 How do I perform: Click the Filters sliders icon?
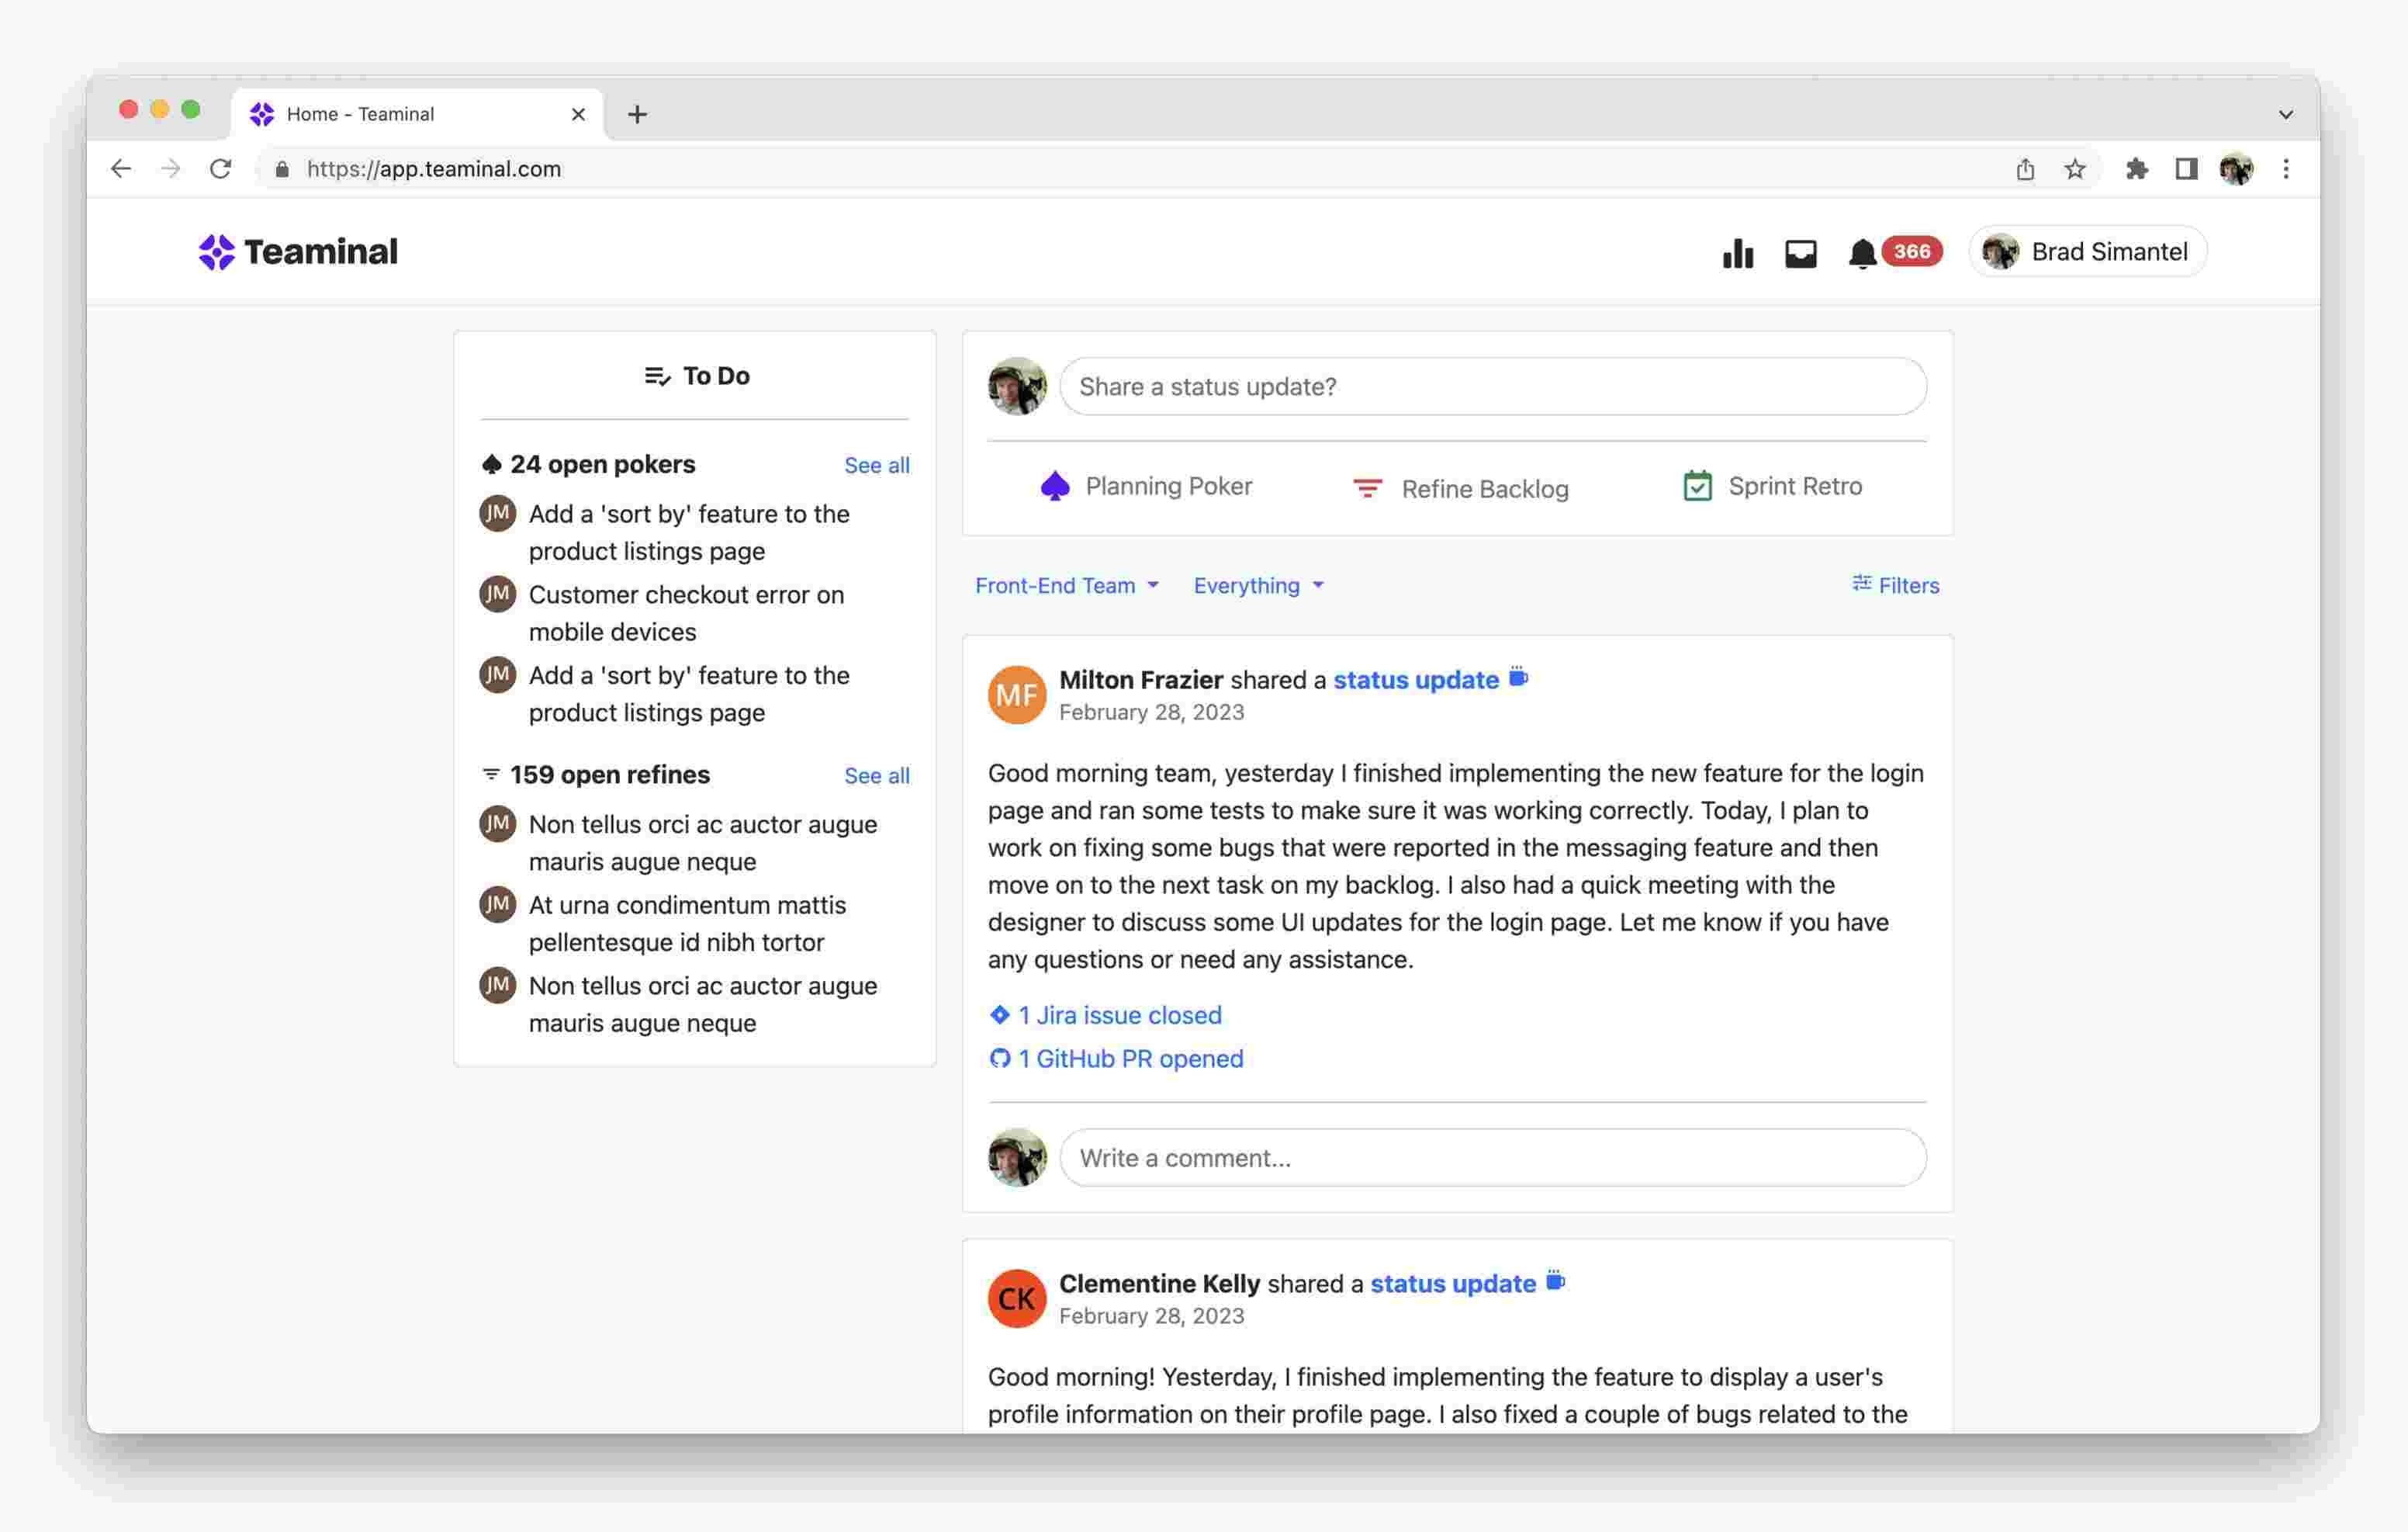(1861, 584)
